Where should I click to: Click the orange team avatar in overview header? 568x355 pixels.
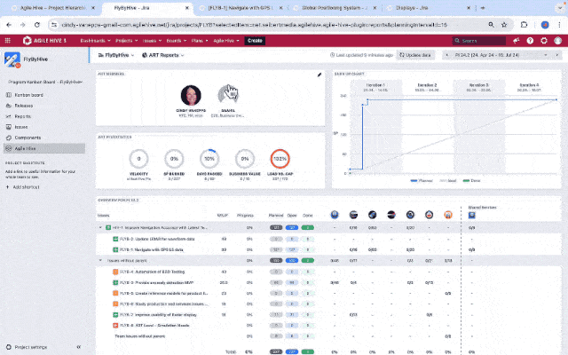448,215
